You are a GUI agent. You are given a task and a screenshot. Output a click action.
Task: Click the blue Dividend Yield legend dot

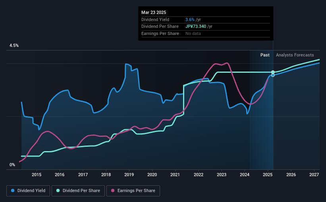tap(13, 190)
